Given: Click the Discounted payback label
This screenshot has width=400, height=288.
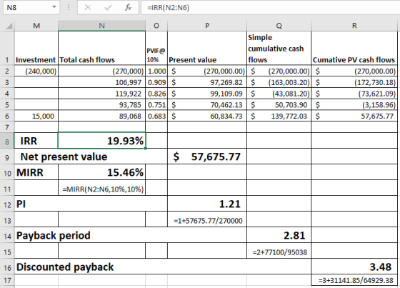Looking at the screenshot, I should pos(65,267).
